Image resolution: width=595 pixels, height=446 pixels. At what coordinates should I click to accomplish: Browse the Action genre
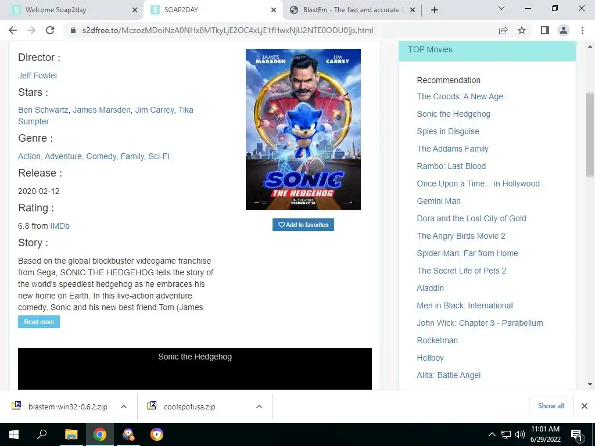point(29,156)
